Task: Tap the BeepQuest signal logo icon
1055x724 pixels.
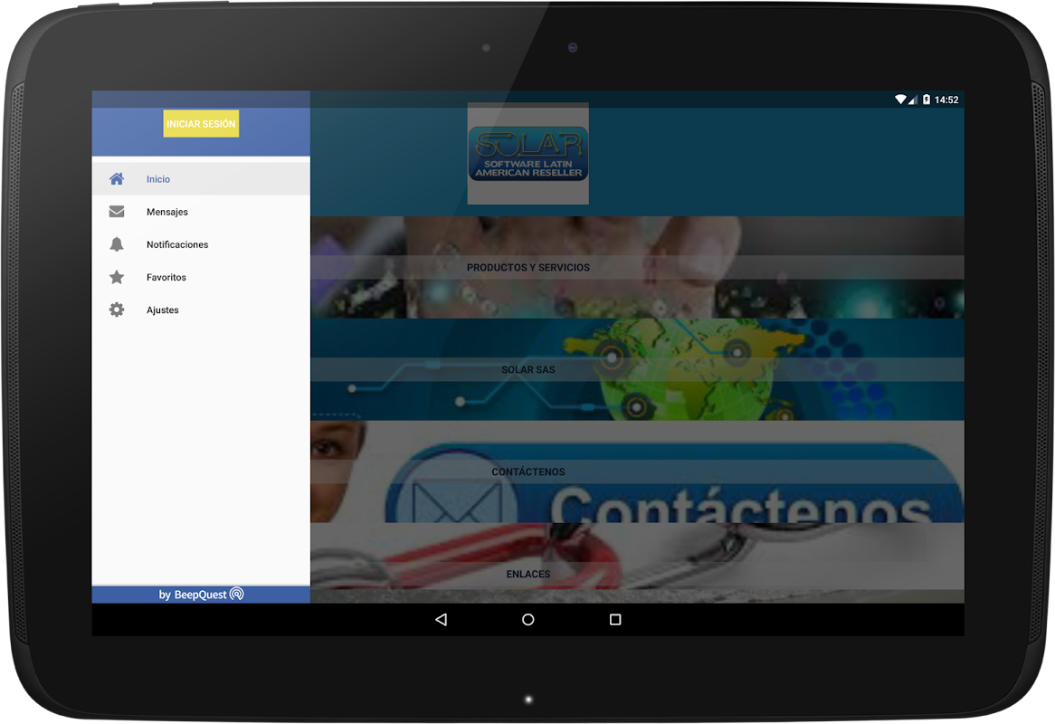Action: pos(237,595)
